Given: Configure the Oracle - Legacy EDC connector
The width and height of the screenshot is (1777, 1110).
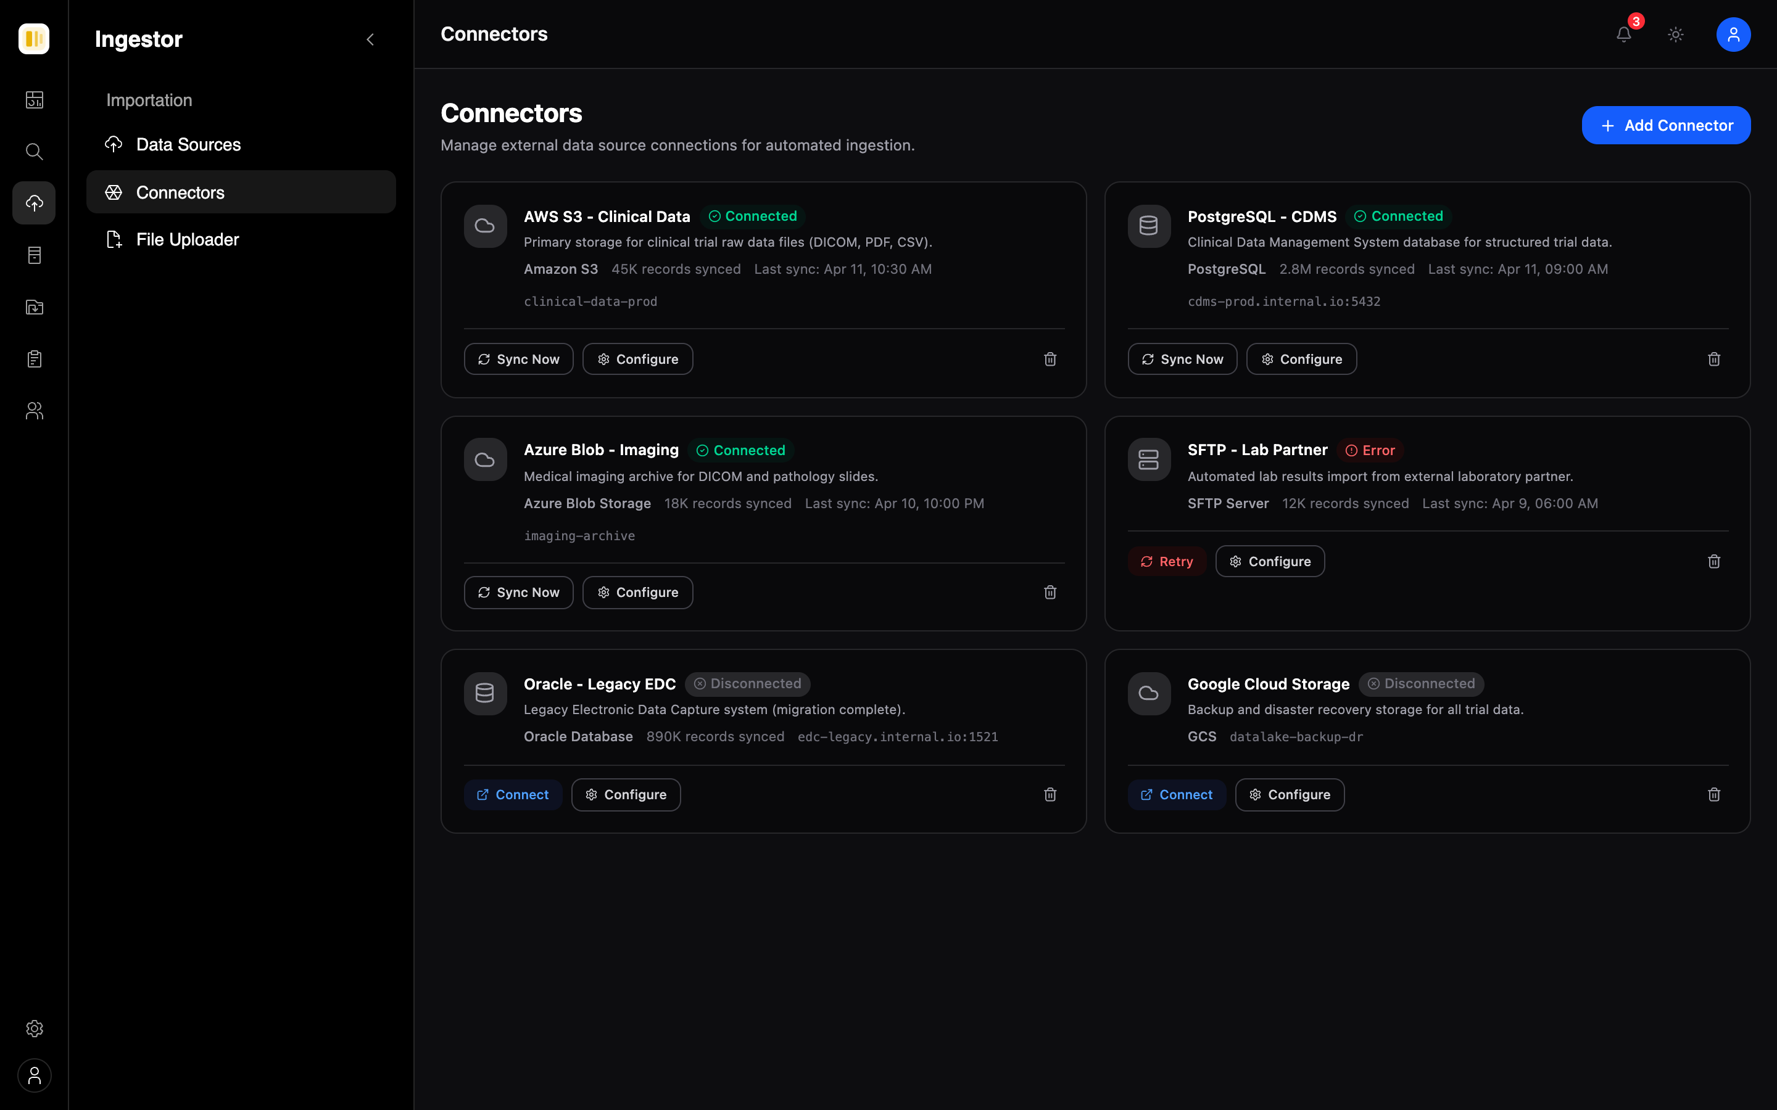Looking at the screenshot, I should 626,795.
